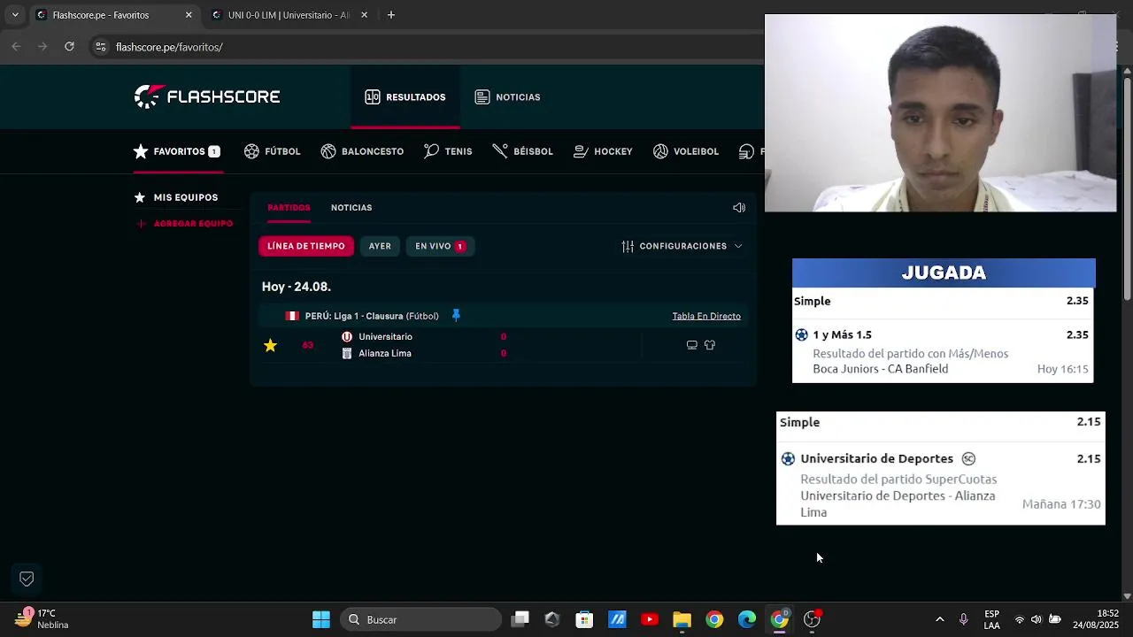Select the En Vivo filter
1133x637 pixels.
(441, 246)
